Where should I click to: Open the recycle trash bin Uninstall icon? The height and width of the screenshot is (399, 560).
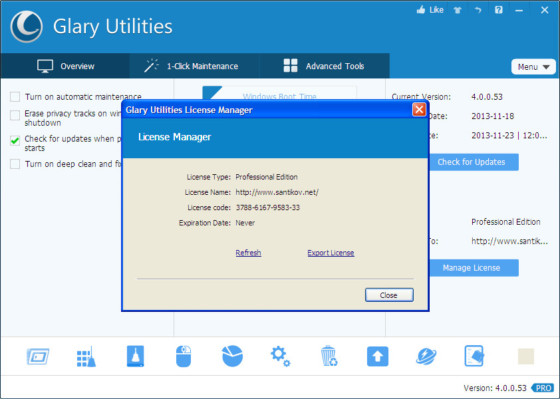pos(329,356)
